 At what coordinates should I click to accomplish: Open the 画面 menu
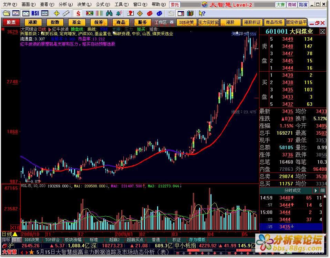[x=29, y=4]
